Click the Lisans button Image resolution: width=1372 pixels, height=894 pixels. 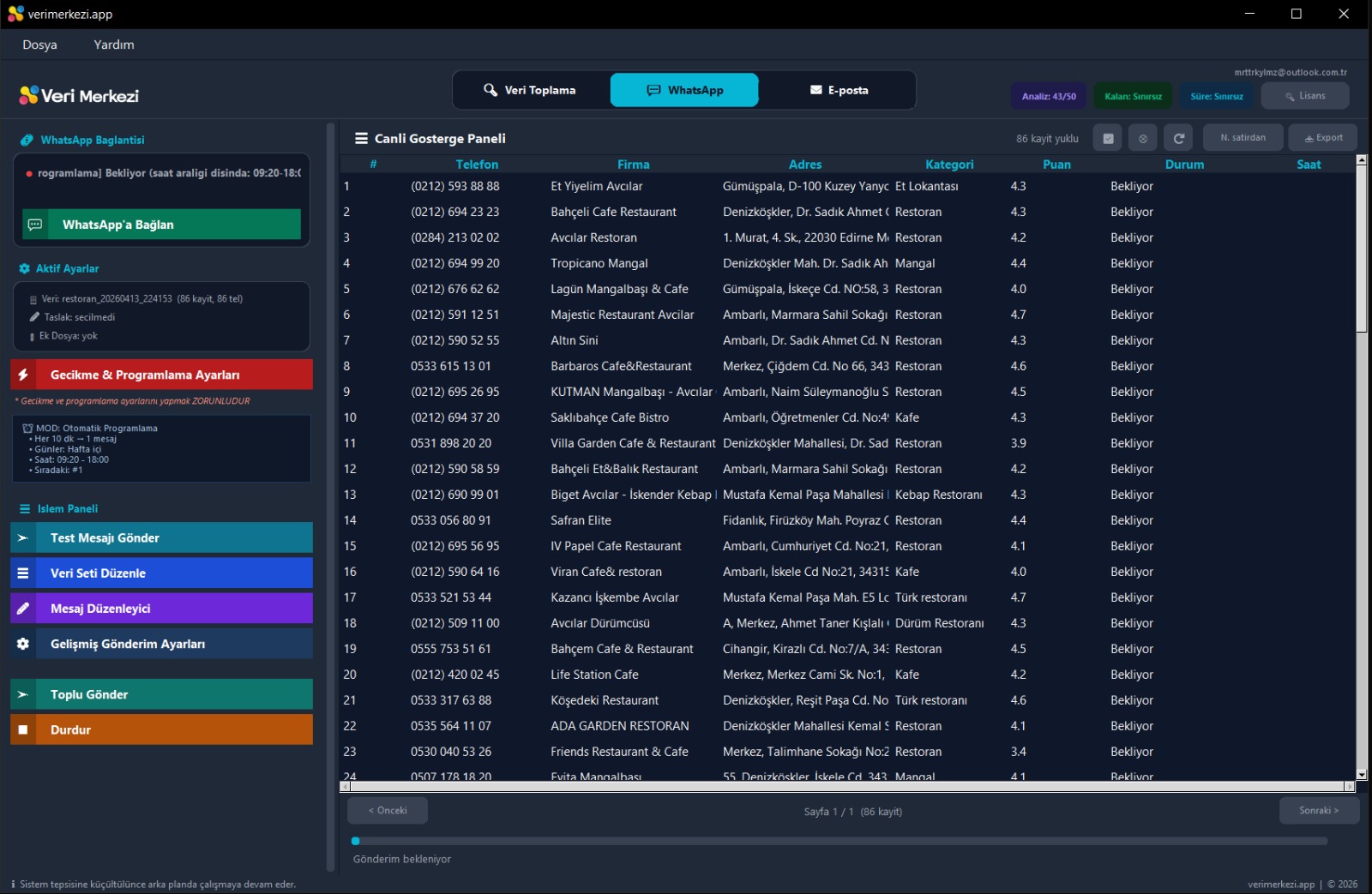1305,96
